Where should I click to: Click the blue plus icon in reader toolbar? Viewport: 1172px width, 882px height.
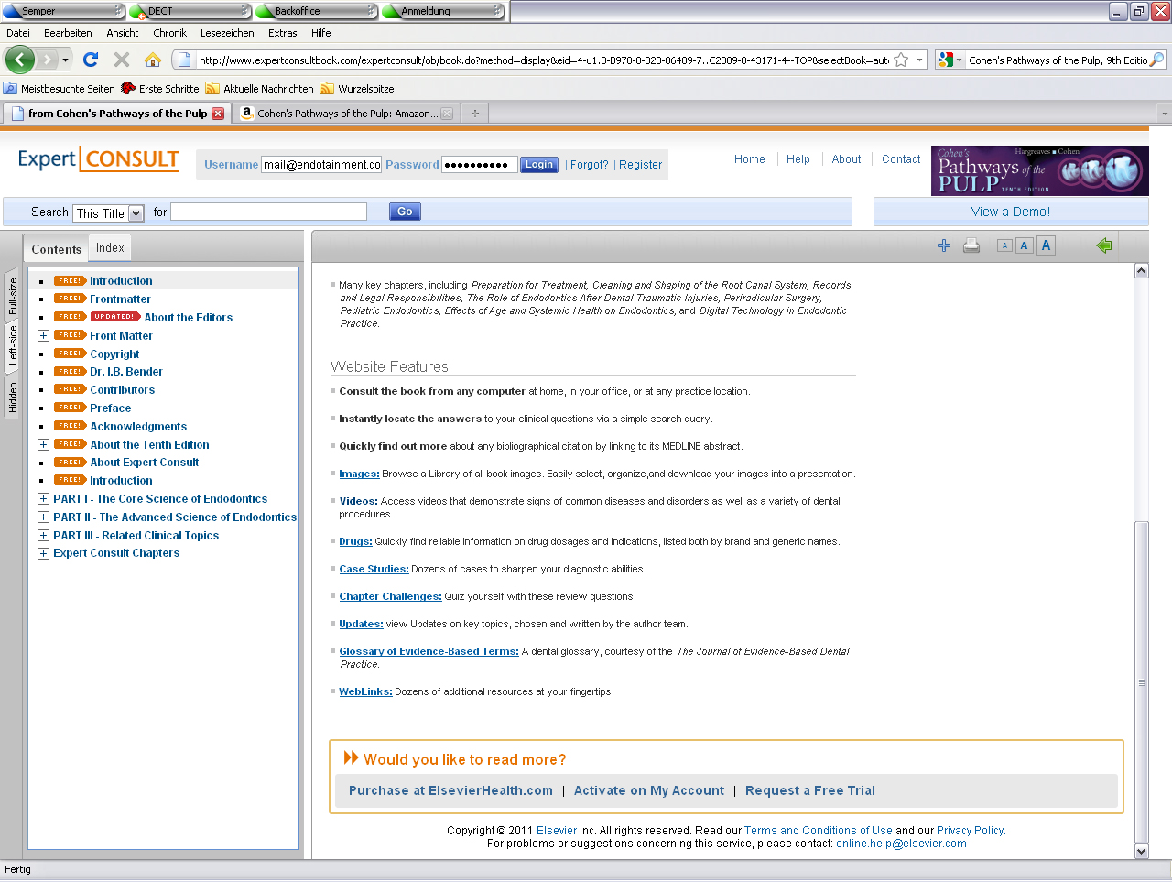944,245
